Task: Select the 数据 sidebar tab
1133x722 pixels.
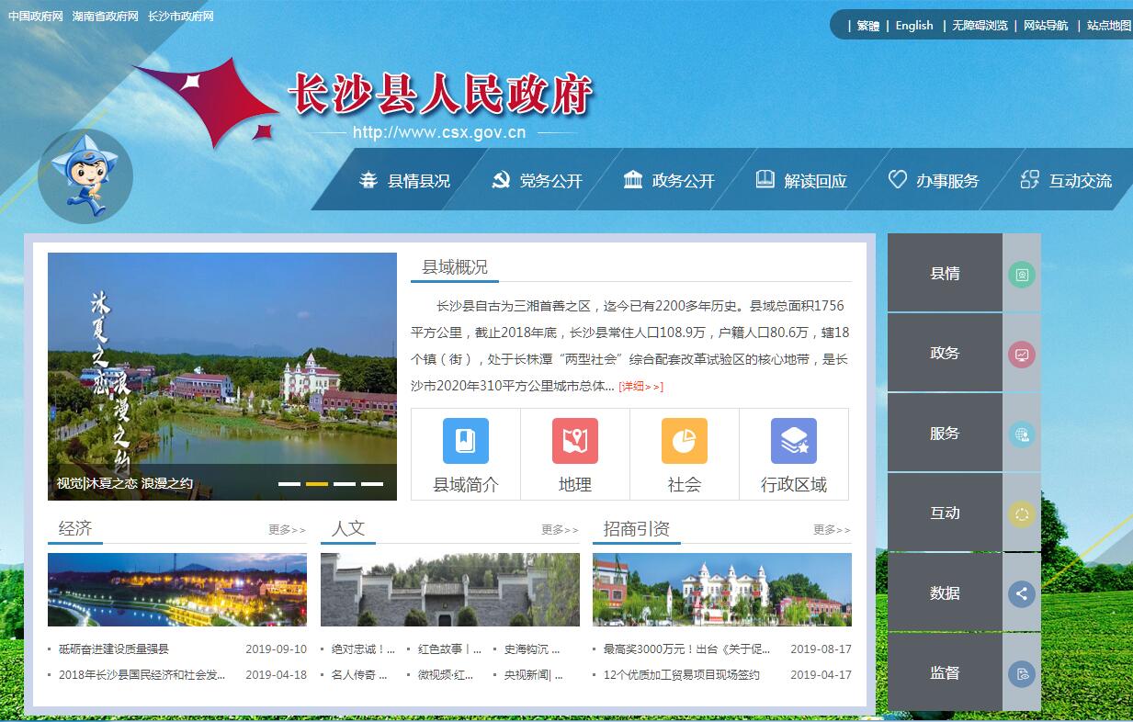Action: (945, 592)
